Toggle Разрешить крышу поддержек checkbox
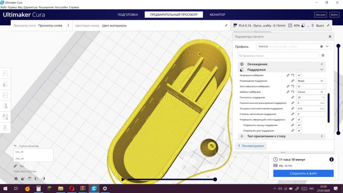 coord(299,125)
